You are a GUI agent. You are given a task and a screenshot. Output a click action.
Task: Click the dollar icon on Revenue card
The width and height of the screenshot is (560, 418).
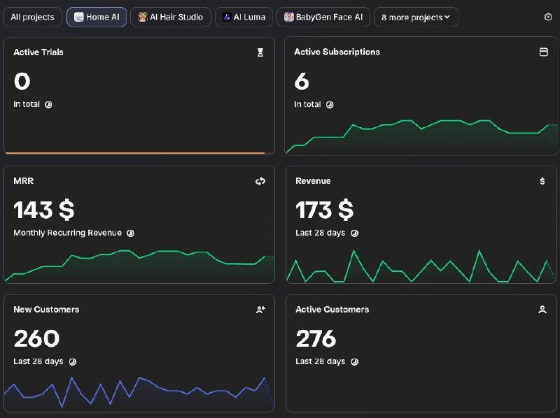coord(542,181)
